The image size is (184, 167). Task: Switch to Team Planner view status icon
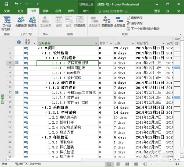pos(127,164)
